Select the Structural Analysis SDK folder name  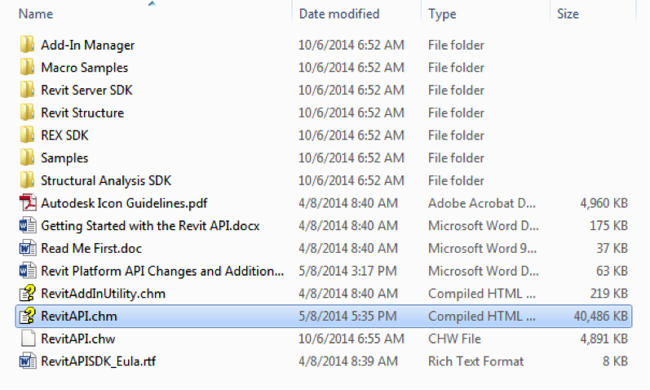[x=106, y=180]
